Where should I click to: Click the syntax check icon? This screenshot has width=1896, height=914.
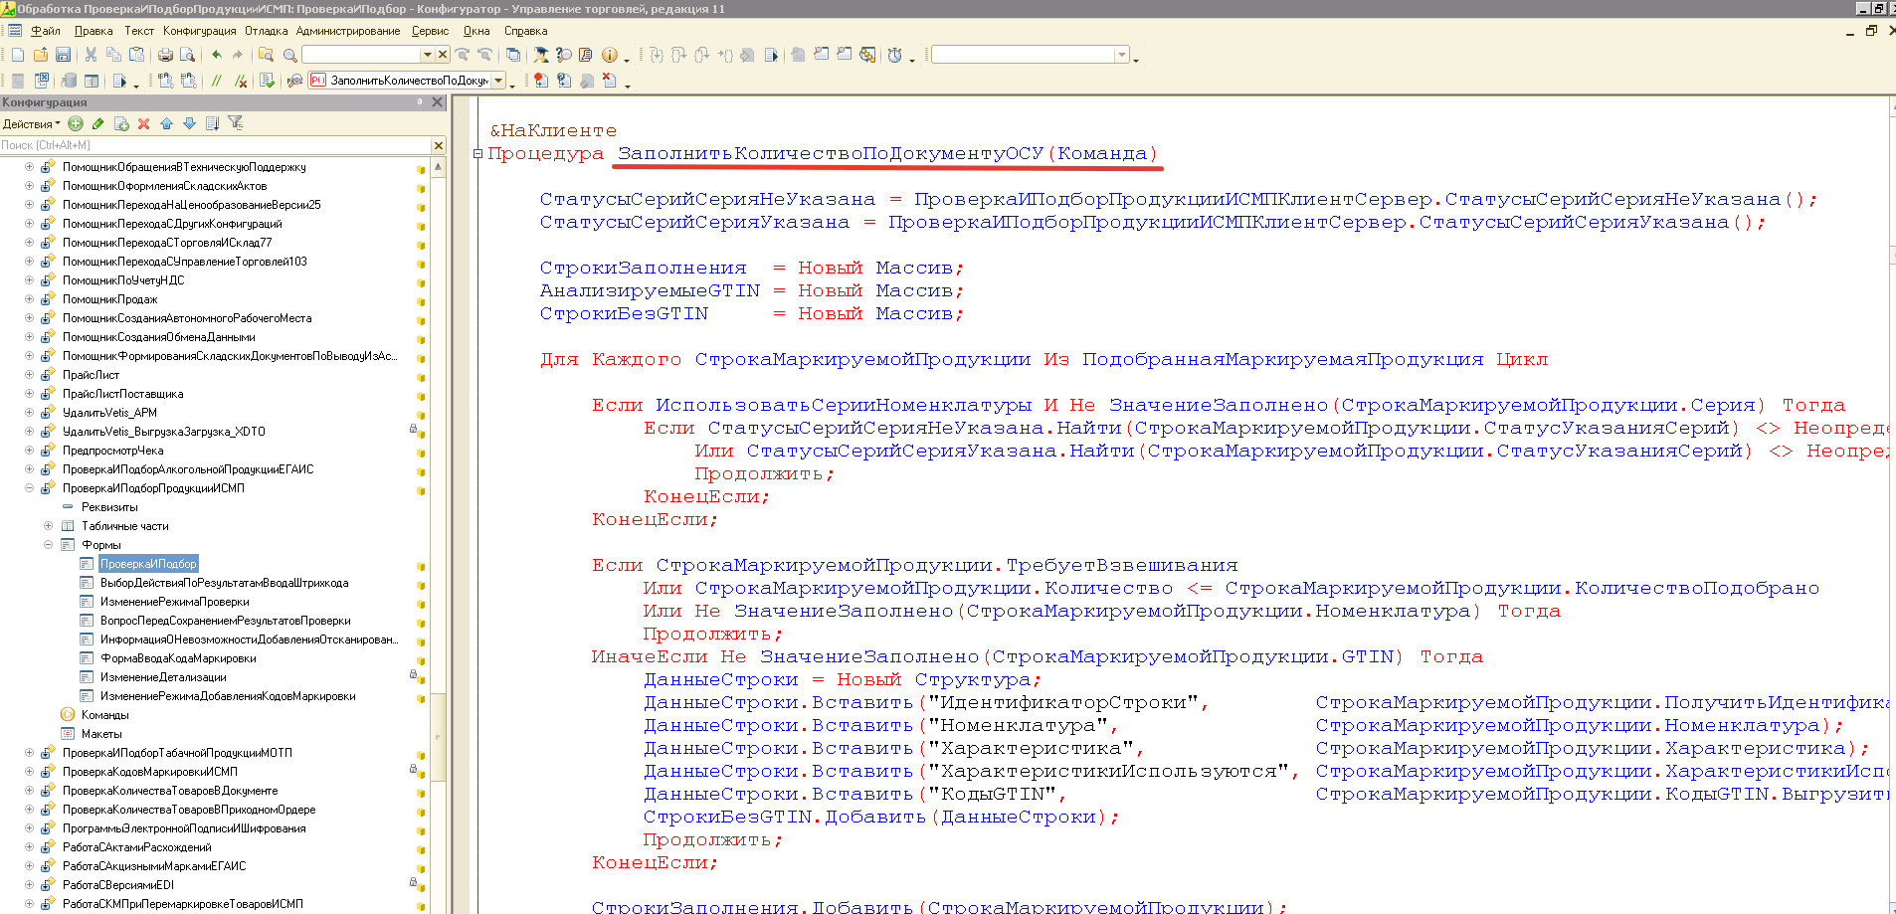pos(267,81)
